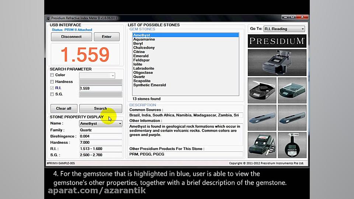Screen dimensions: 354x199
Task: Click the large refractive index meter product image
Action: coord(277,63)
